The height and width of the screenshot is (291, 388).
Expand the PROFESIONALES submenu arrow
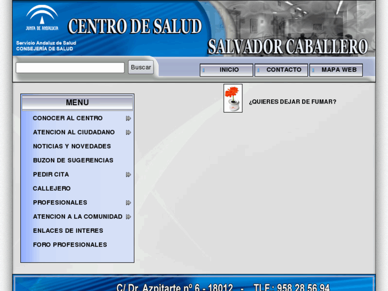point(128,203)
